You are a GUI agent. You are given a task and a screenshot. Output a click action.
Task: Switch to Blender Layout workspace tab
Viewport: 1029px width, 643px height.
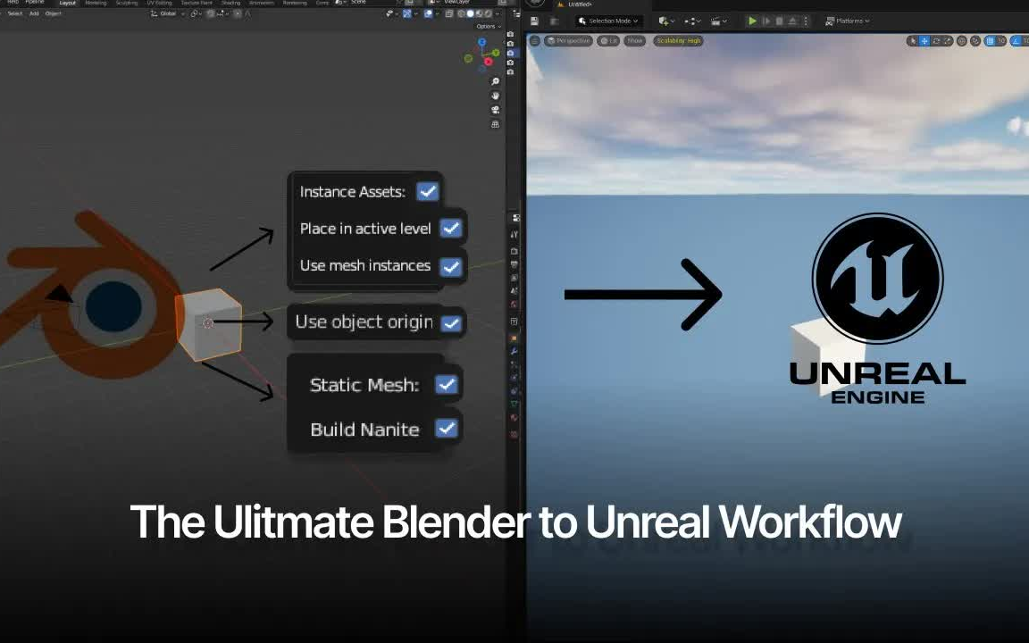tap(68, 3)
